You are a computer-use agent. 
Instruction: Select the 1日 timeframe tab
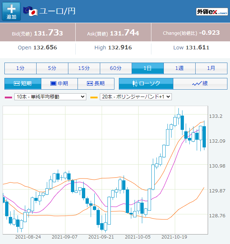[148, 68]
